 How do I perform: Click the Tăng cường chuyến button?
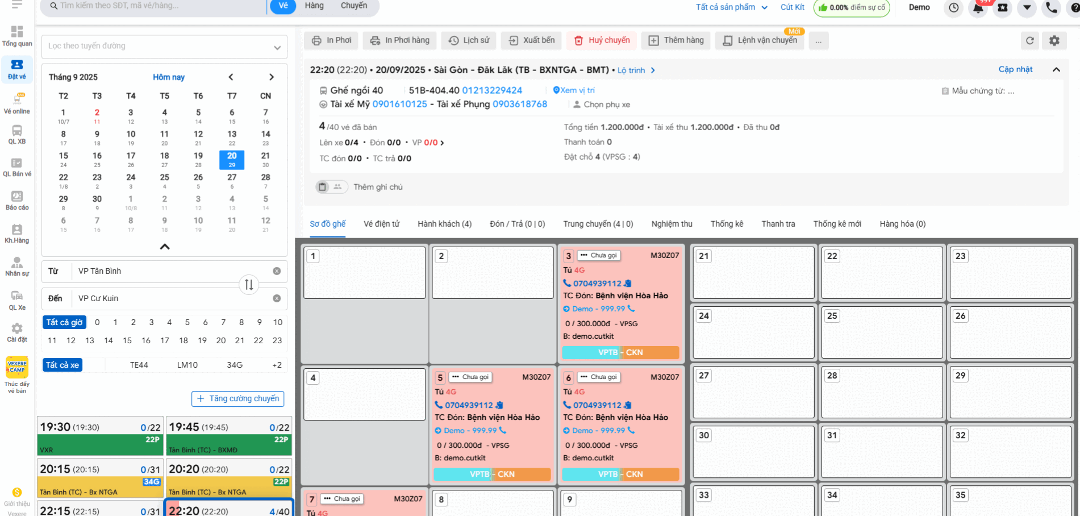click(238, 399)
